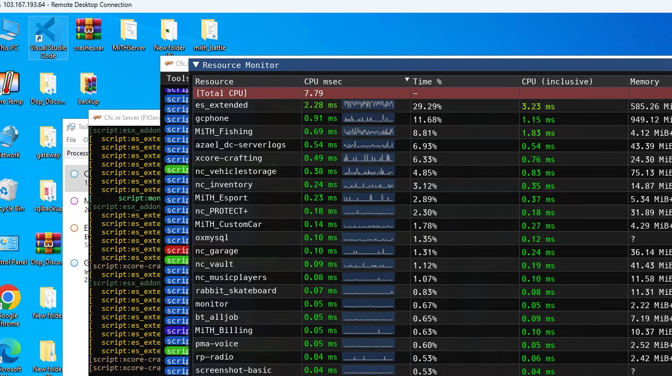Click the oxmysql resource name
The height and width of the screenshot is (376, 672).
point(212,238)
